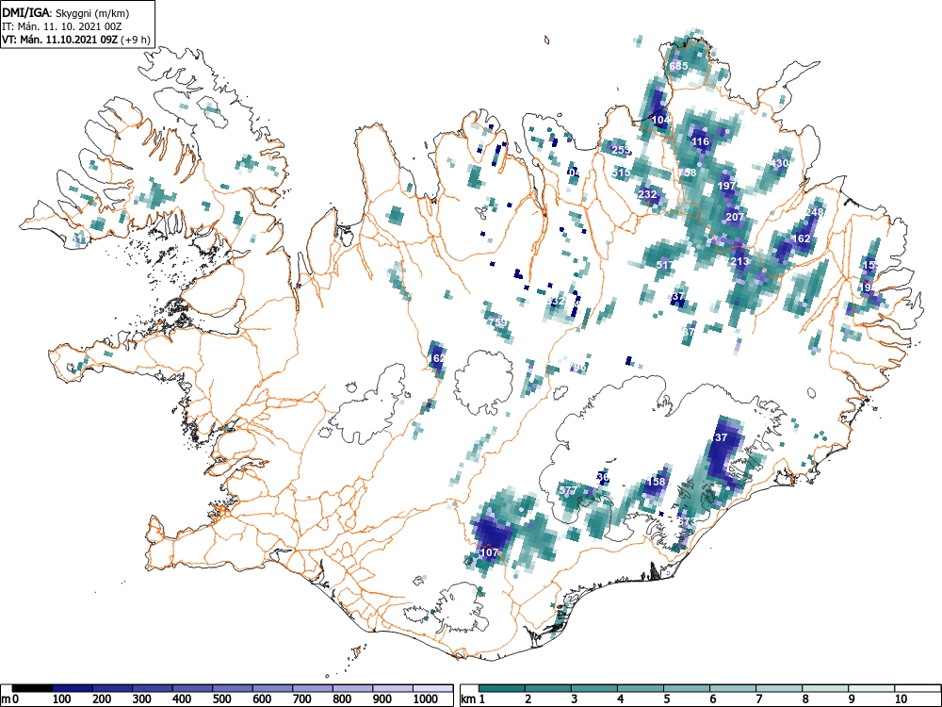The image size is (942, 707).
Task: Click the 685 visibility value on the map
Action: pyautogui.click(x=678, y=66)
